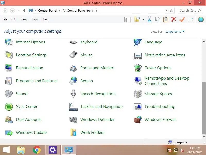This screenshot has width=206, height=155.
Task: Open the Mouse icon
Action: [73, 55]
